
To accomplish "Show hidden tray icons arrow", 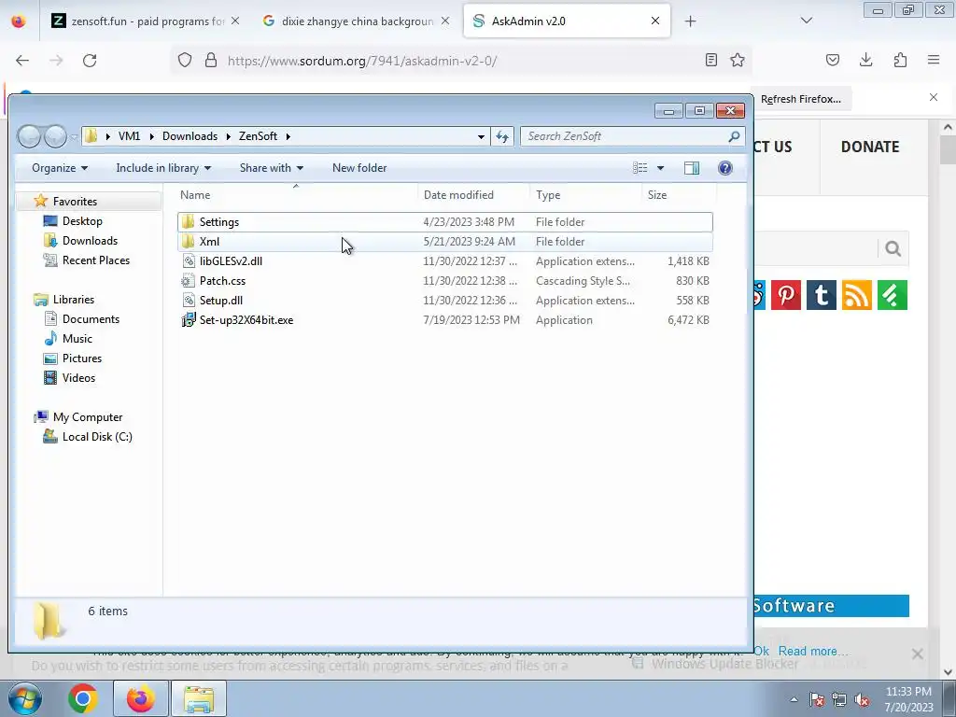I will click(x=794, y=700).
